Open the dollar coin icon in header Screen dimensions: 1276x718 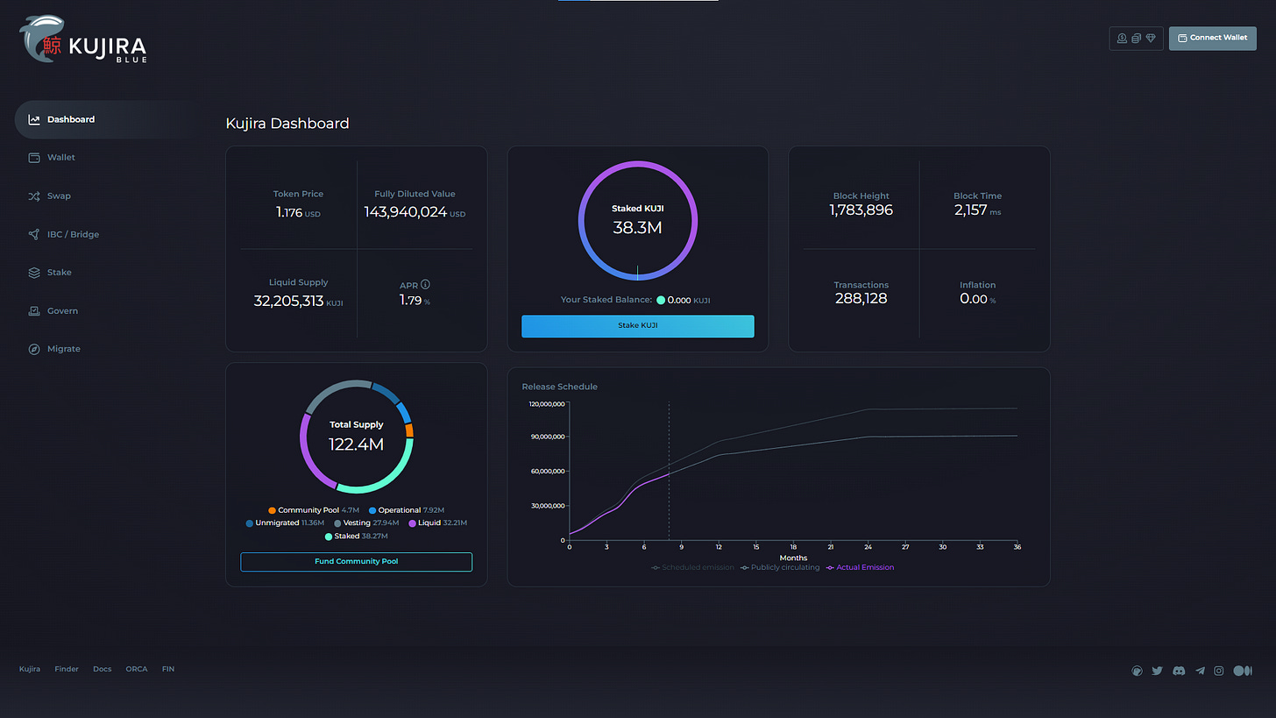(x=1122, y=39)
